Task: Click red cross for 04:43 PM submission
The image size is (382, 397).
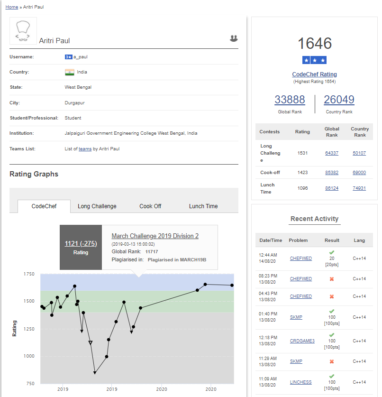Action: pyautogui.click(x=332, y=296)
